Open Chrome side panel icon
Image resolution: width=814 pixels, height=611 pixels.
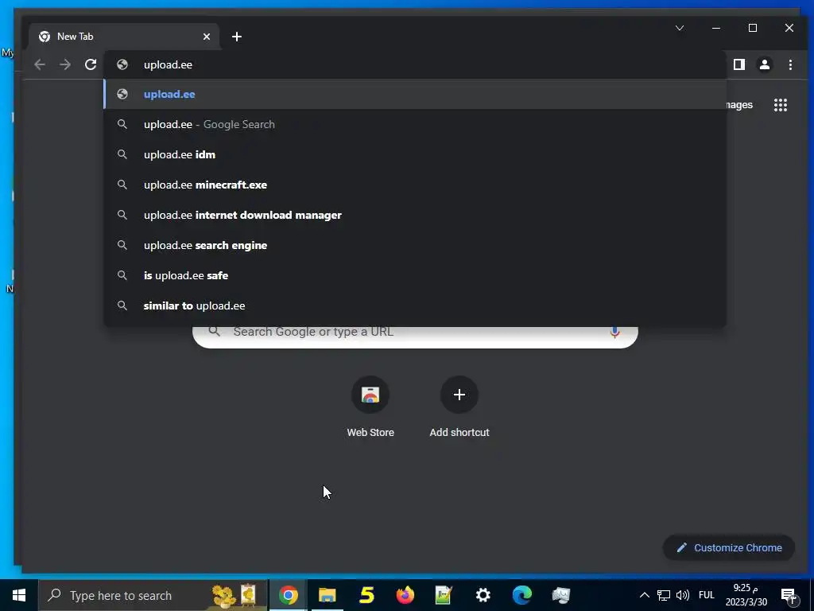click(x=739, y=64)
